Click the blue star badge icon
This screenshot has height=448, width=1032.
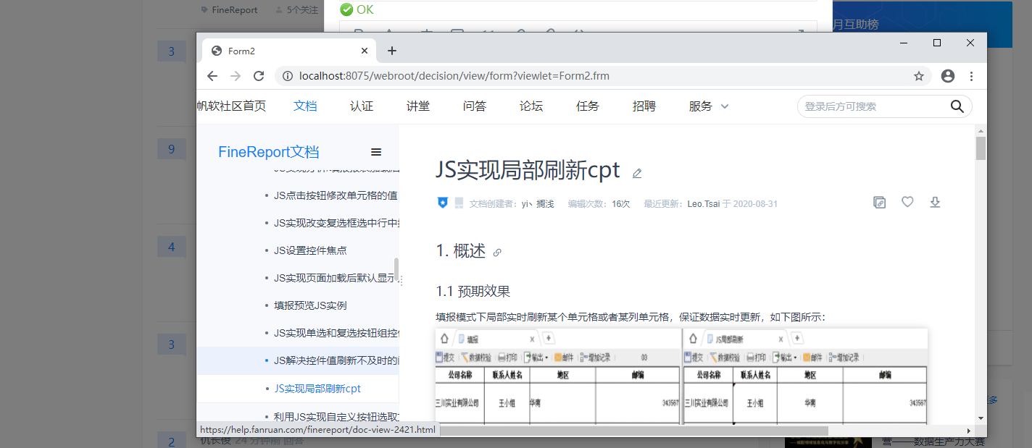pos(443,203)
